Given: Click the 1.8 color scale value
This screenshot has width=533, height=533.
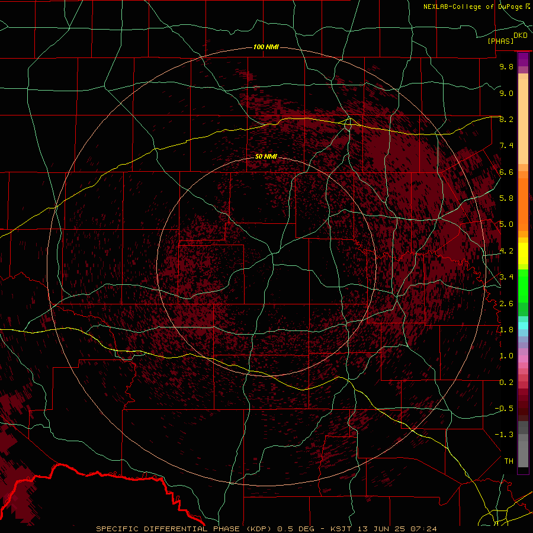Looking at the screenshot, I should coord(506,330).
